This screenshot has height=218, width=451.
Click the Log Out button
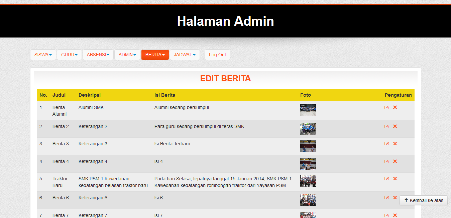pyautogui.click(x=217, y=54)
